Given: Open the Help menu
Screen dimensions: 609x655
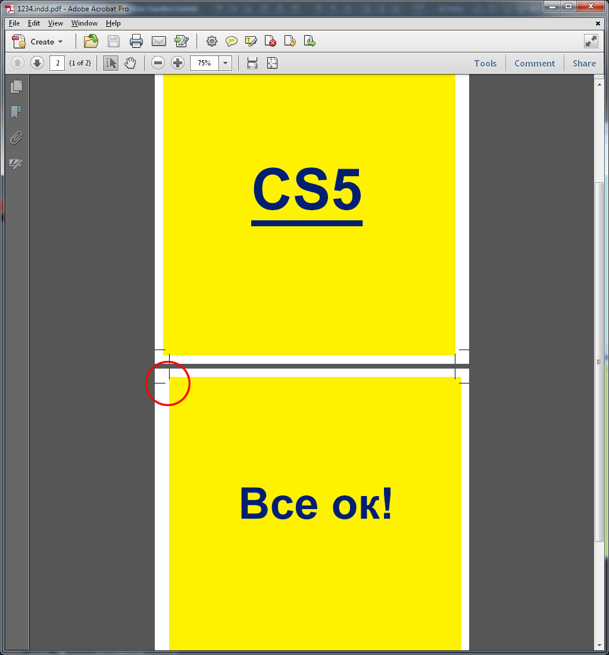Looking at the screenshot, I should [113, 23].
